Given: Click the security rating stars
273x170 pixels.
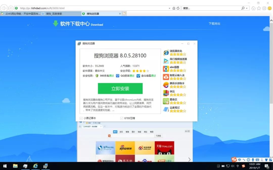Looking at the screenshot, I should pyautogui.click(x=141, y=71).
